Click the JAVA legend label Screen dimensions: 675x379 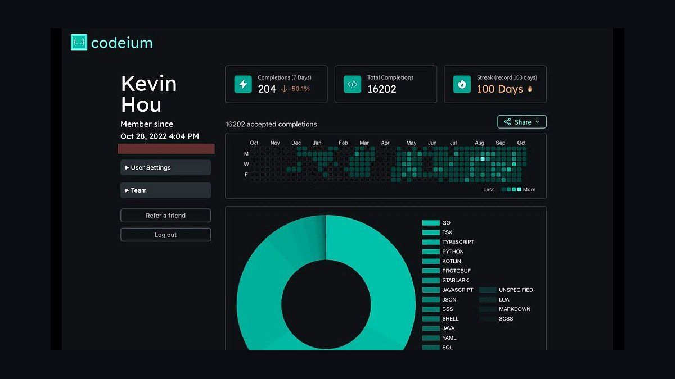(x=448, y=328)
